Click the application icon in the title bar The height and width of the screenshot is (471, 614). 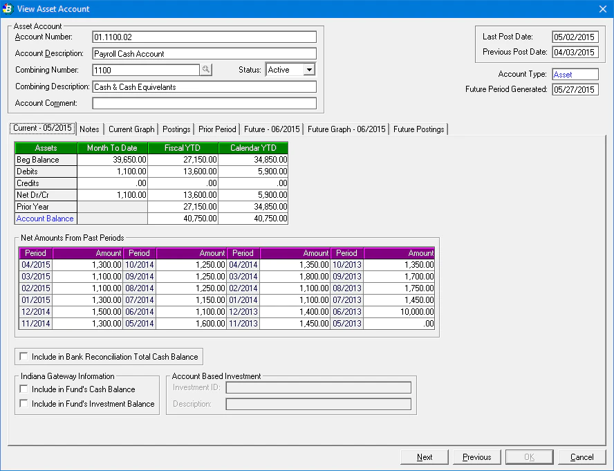(x=8, y=8)
